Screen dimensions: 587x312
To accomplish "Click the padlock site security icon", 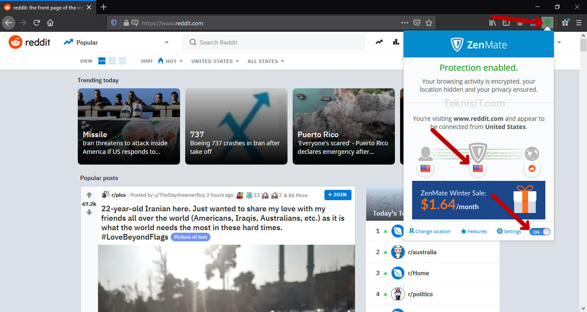I will click(x=126, y=23).
